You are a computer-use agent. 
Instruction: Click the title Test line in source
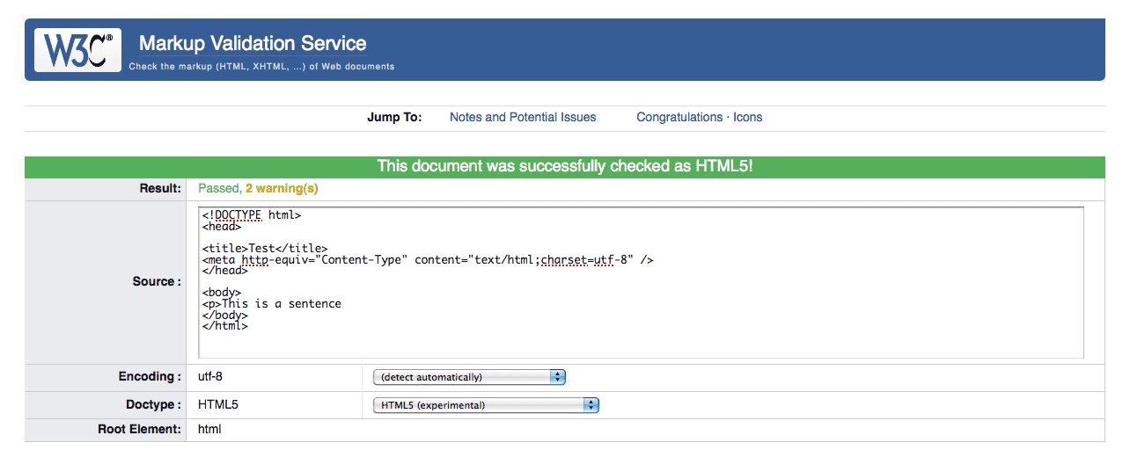coord(265,249)
